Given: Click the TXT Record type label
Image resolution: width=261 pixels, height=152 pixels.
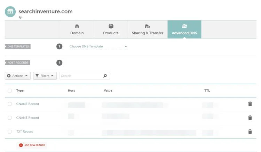Looking at the screenshot, I should click(x=25, y=132).
